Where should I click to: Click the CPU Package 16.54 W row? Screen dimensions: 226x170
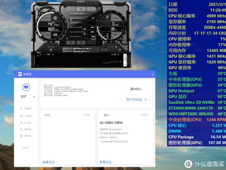[197, 137]
